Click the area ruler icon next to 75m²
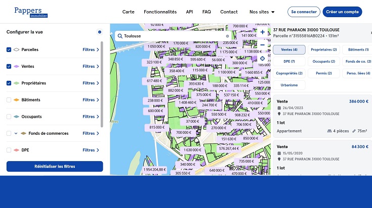Viewport: 372px width, 208px height. [x=354, y=131]
